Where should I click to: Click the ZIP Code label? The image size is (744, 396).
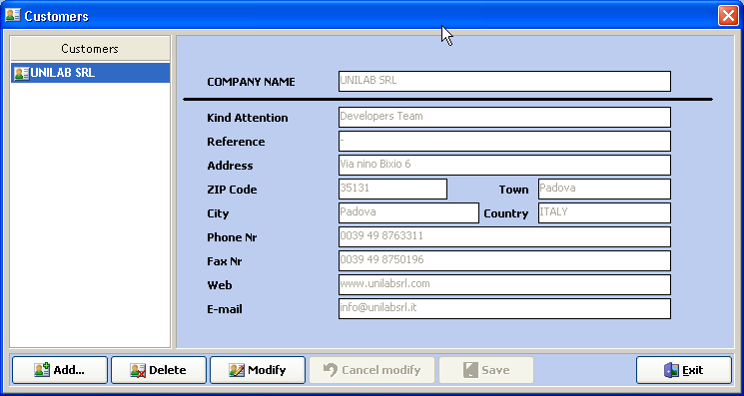(x=232, y=190)
